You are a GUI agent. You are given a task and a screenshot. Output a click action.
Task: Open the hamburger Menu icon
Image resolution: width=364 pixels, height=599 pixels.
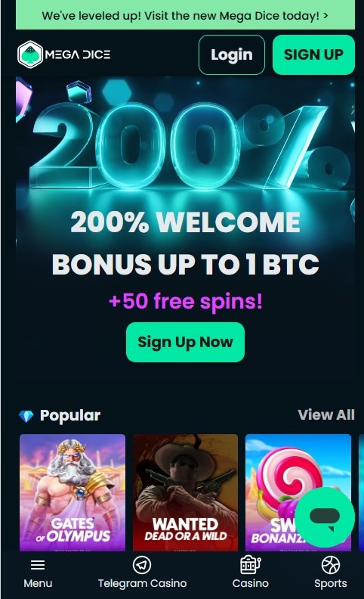(38, 565)
